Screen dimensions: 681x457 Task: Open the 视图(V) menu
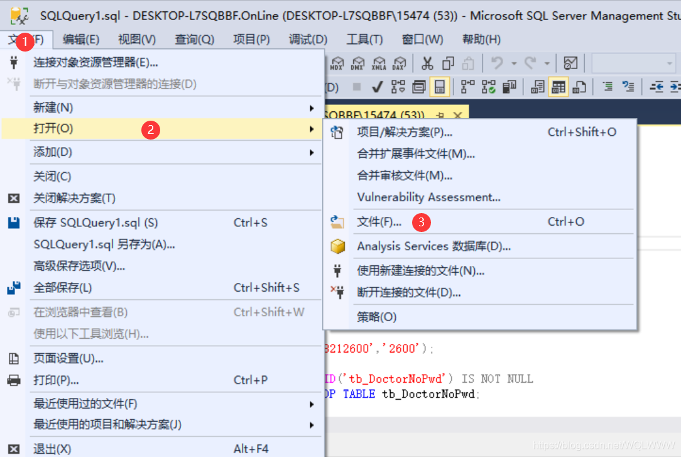(x=137, y=40)
